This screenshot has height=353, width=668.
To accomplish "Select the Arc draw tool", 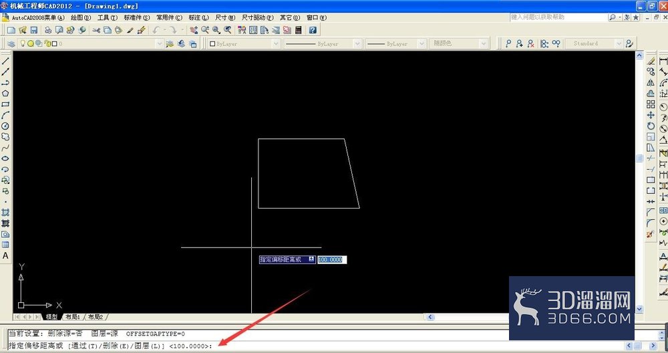I will pyautogui.click(x=5, y=115).
